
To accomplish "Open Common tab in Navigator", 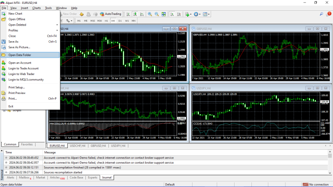I will (x=10, y=145).
